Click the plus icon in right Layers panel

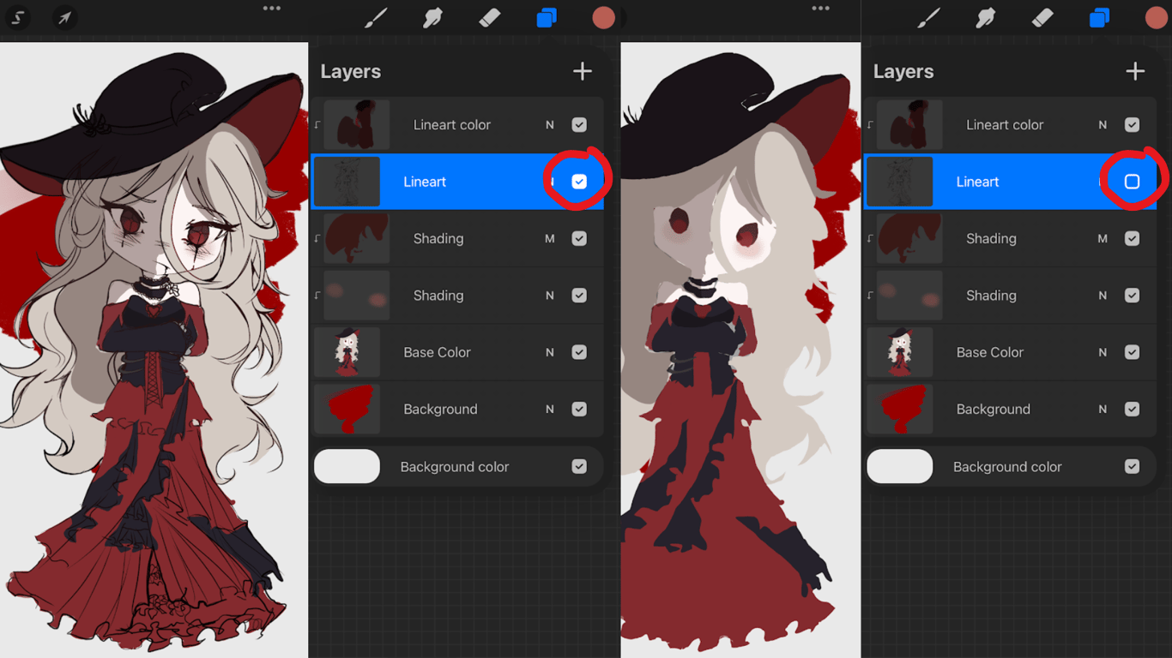[x=1135, y=71]
